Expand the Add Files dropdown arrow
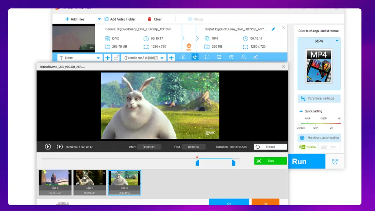This screenshot has width=375, height=211. point(99,19)
